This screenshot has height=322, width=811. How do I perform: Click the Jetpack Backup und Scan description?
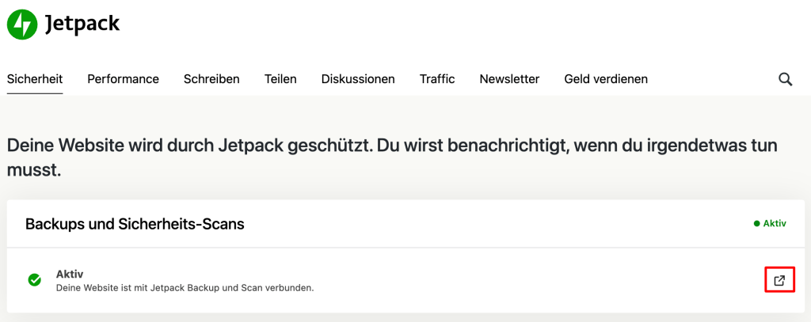(185, 288)
